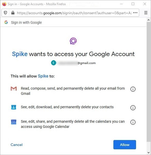The width and height of the screenshot is (151, 155).
Task: Click the scrollbar down arrow
Action: click(148, 153)
